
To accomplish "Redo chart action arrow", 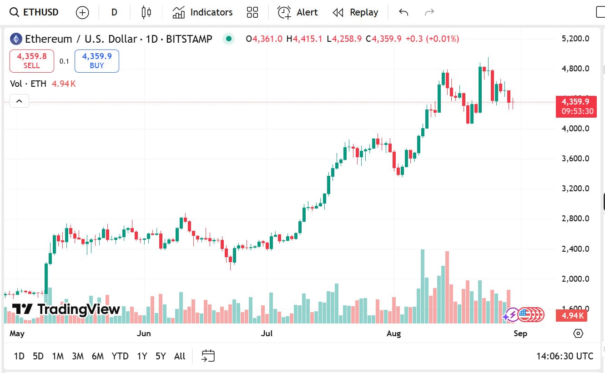I will click(429, 12).
